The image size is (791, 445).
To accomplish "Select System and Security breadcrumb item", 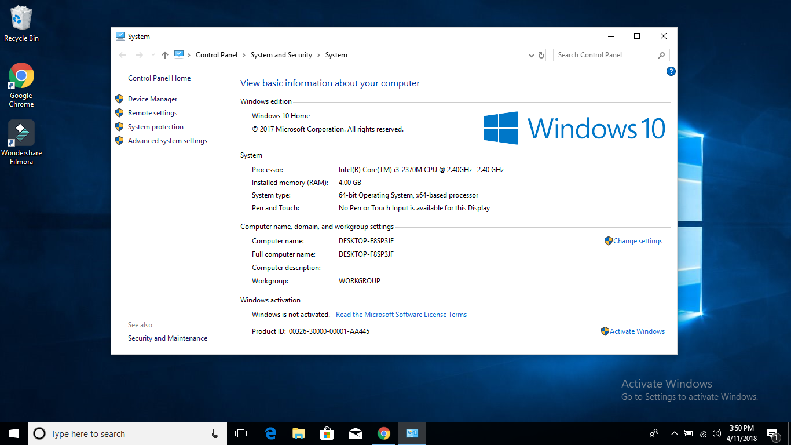I will coord(281,55).
